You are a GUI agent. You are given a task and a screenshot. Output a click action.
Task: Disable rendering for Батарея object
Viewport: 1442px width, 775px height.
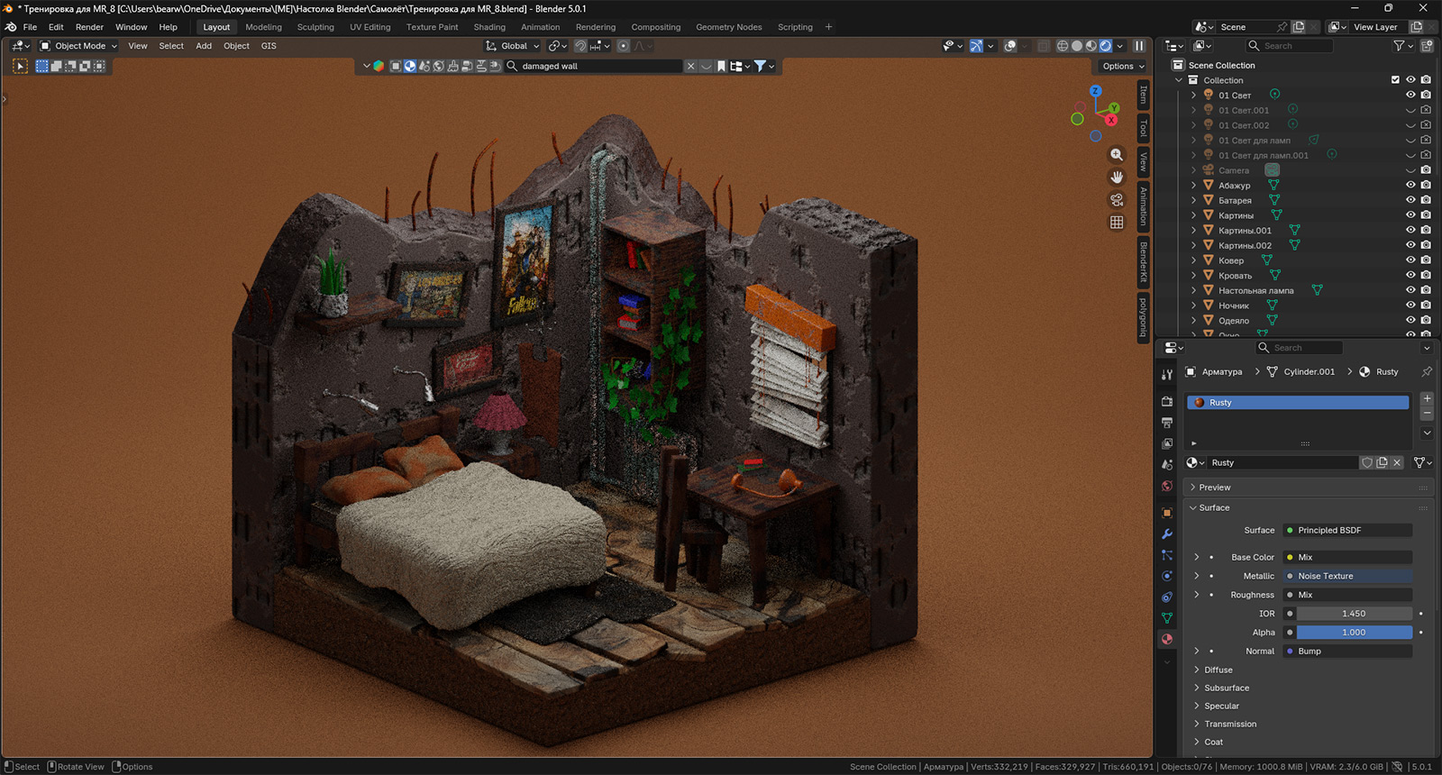1426,200
